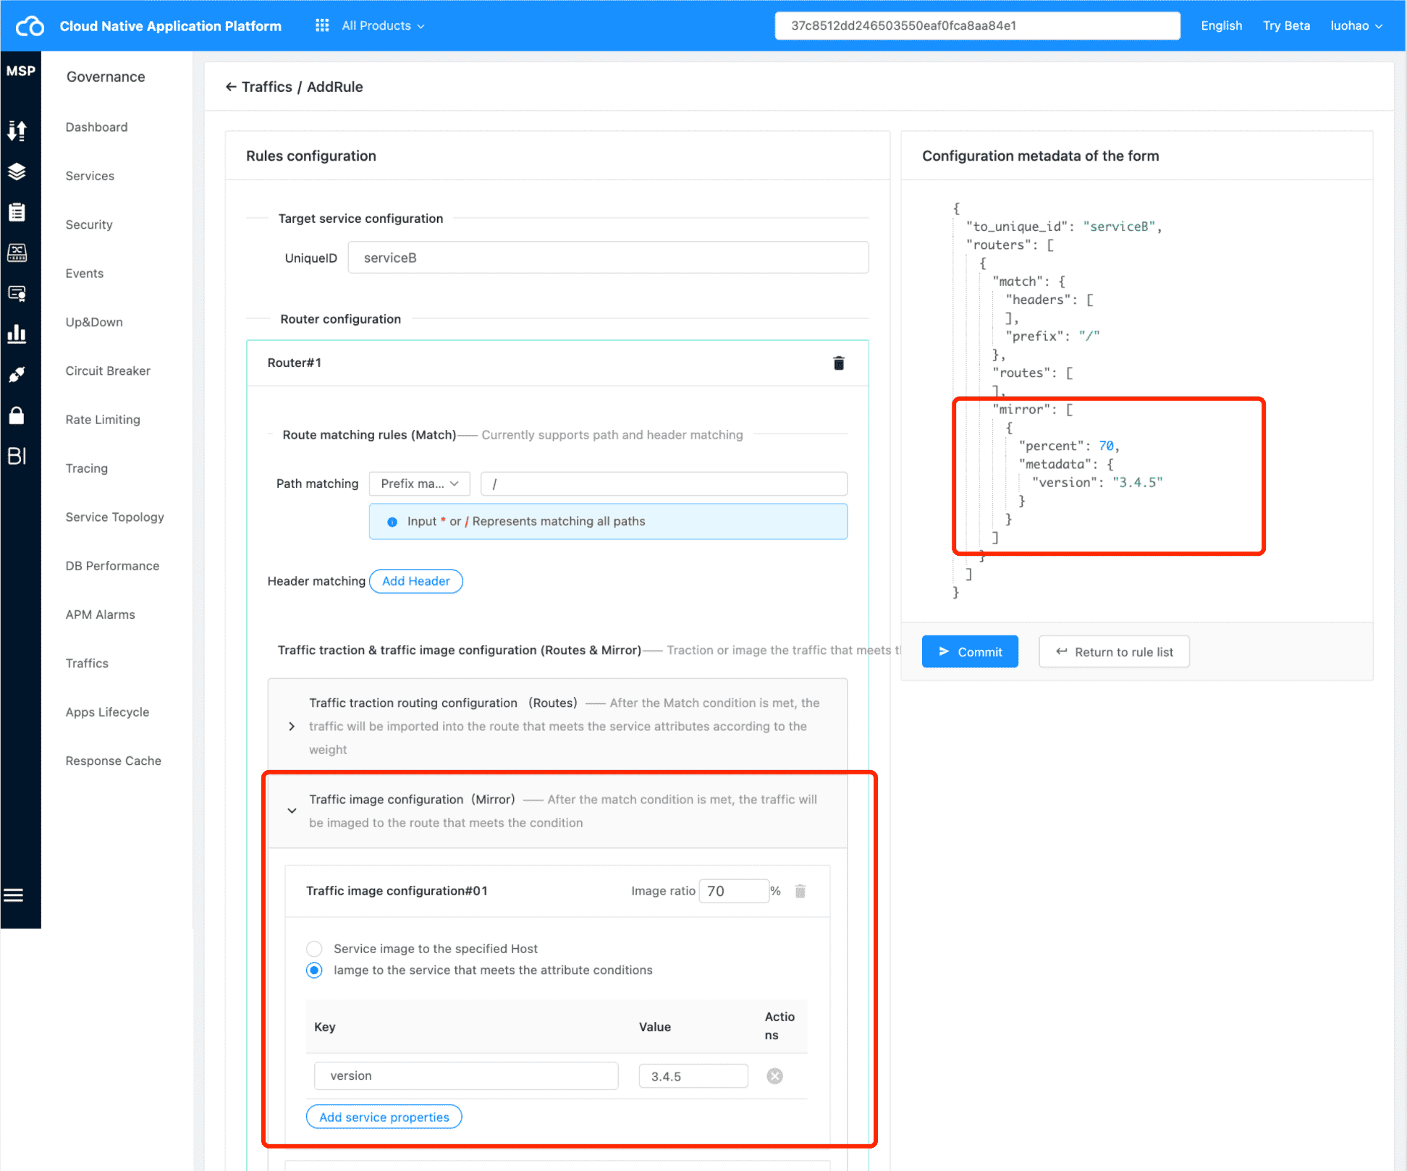
Task: Select the clipboard list rail icon
Action: (x=17, y=212)
